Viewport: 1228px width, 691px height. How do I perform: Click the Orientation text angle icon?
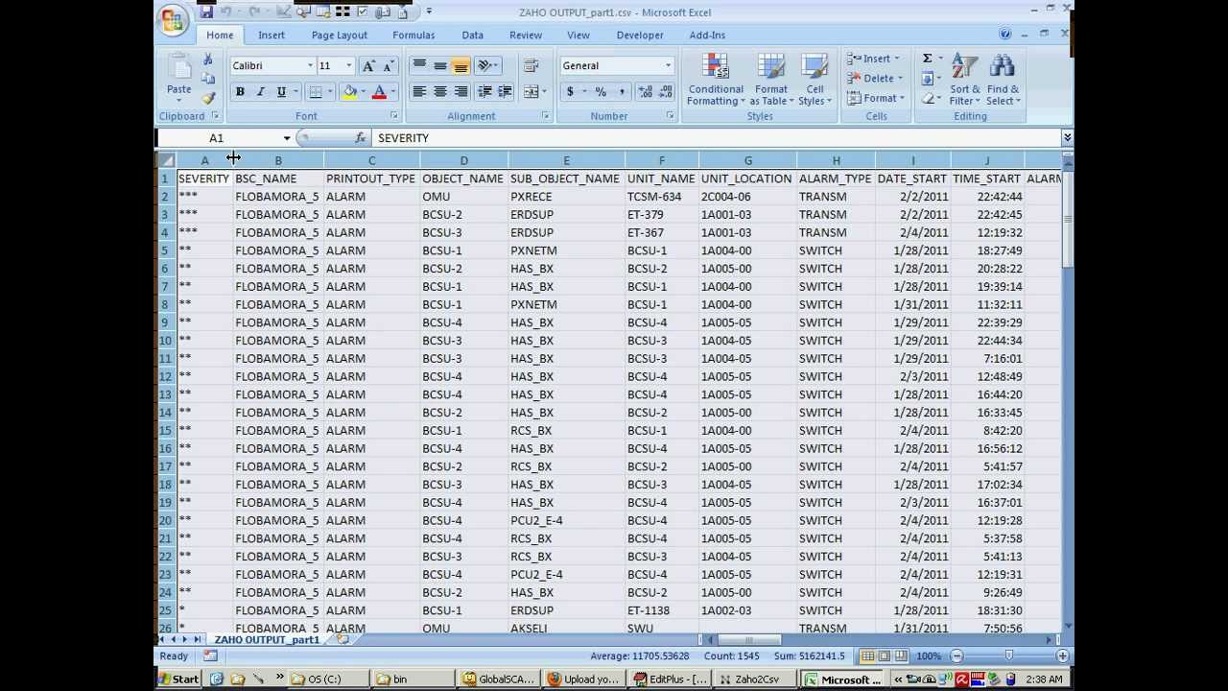(484, 66)
